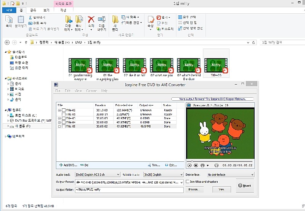Click the Start conversion button

click(245, 185)
